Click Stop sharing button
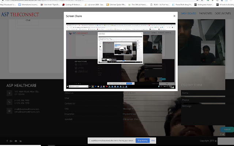The image size is (234, 146). 143,141
